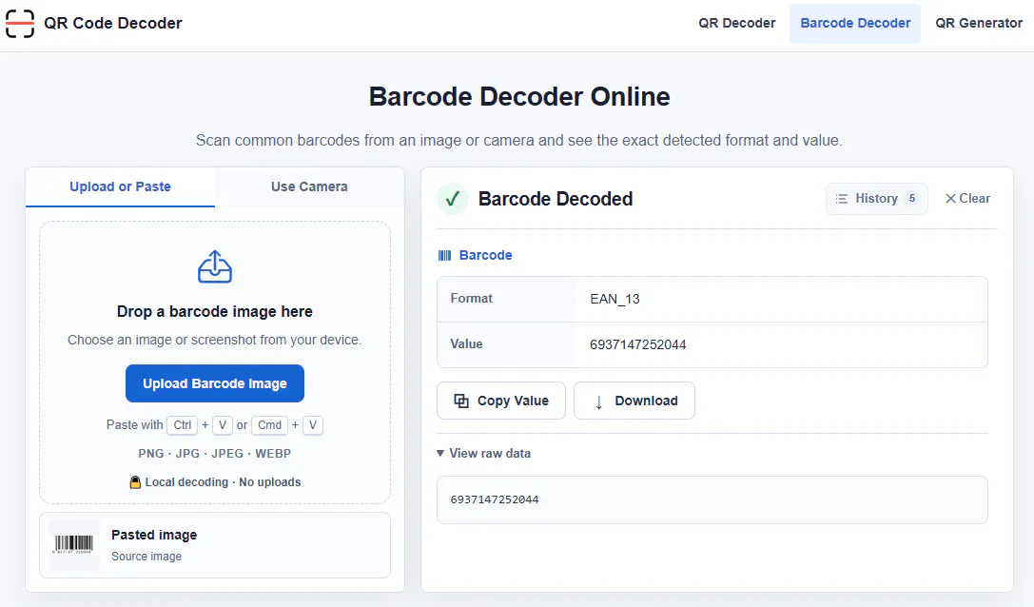Click the Upload Barcode Image button
The image size is (1034, 607).
[215, 383]
